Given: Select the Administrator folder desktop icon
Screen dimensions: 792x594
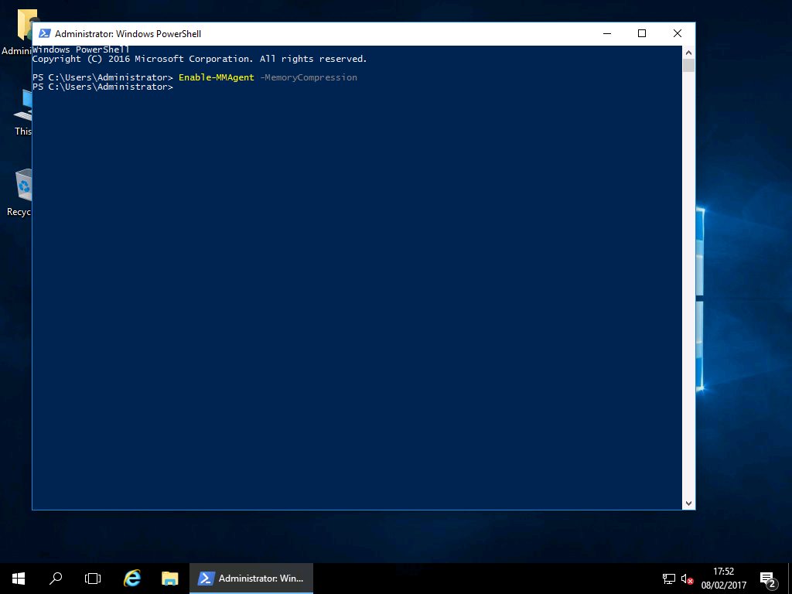Looking at the screenshot, I should click(18, 31).
